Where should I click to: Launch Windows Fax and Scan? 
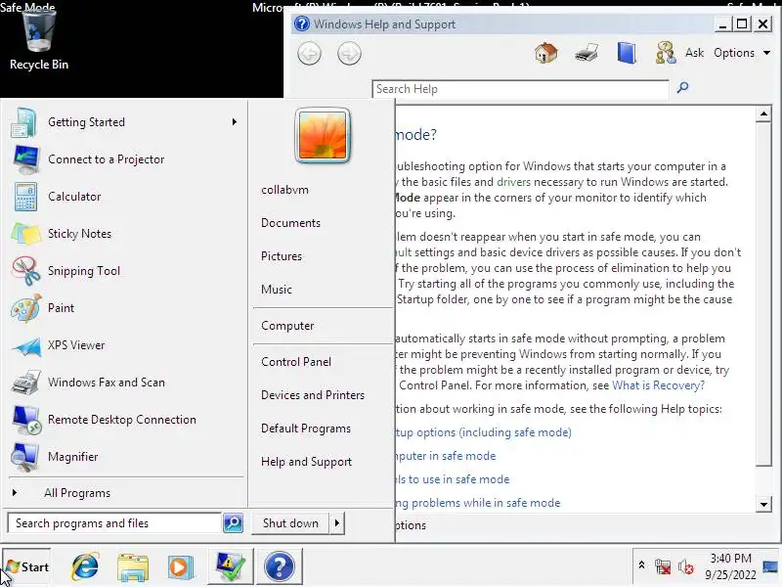point(124,383)
